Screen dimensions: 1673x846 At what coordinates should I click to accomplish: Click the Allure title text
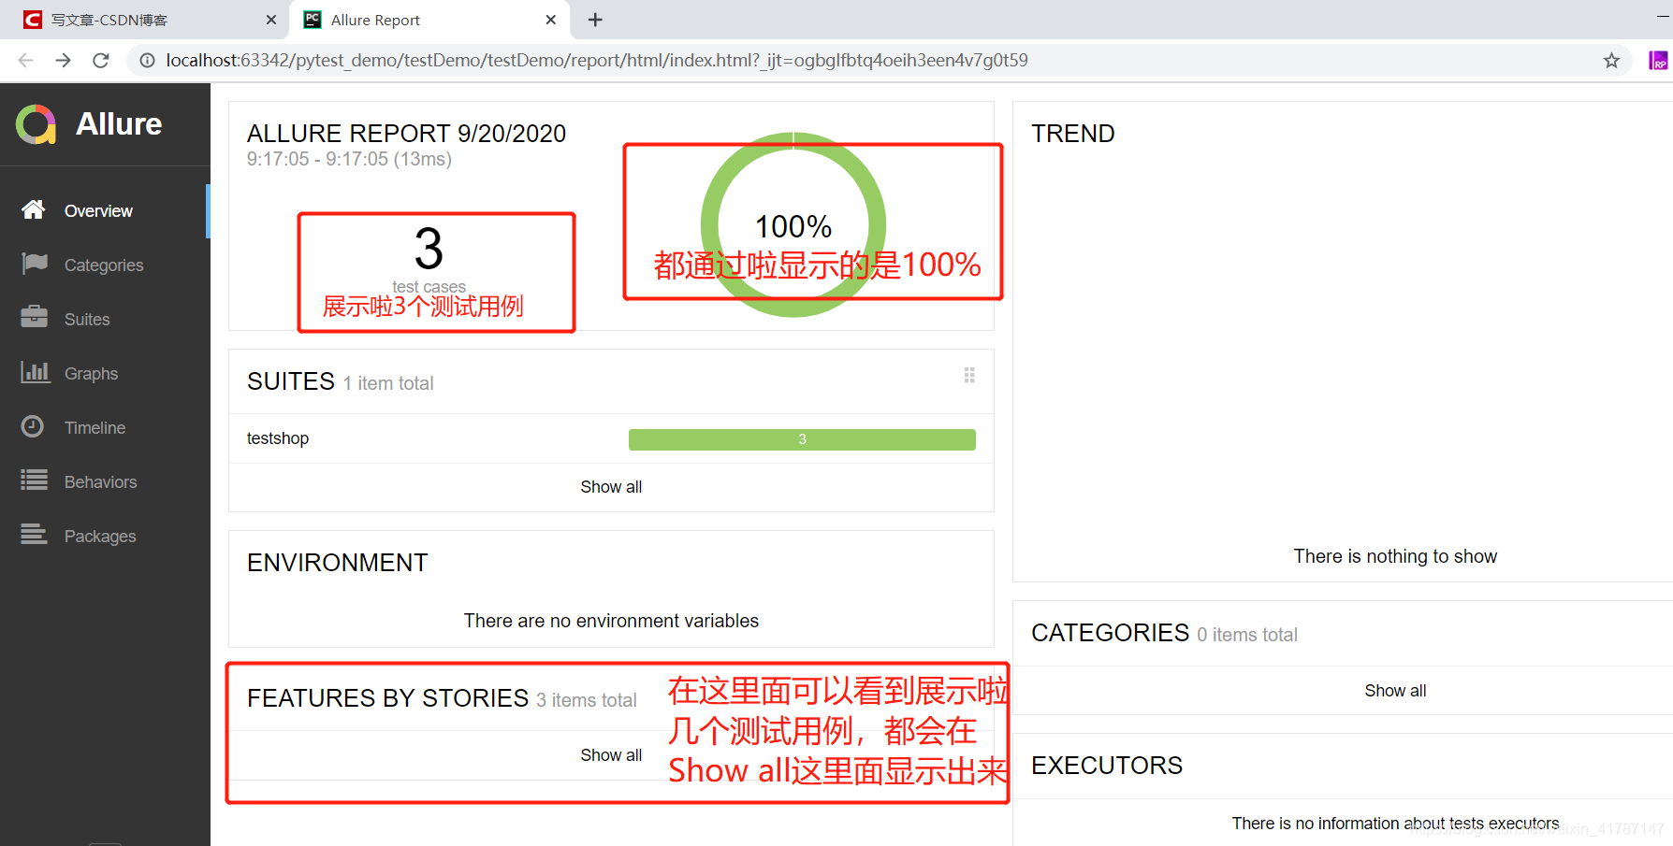pyautogui.click(x=119, y=124)
